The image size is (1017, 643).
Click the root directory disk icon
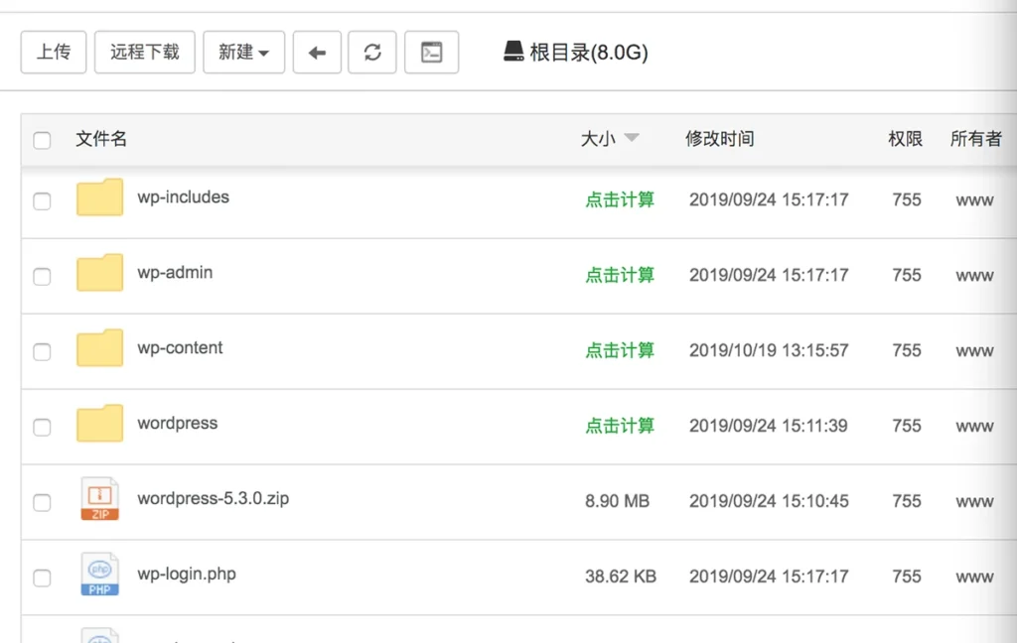tap(513, 52)
